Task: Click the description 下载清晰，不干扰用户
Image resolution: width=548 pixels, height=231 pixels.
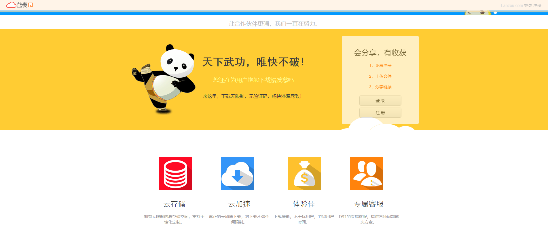Action: tap(304, 219)
